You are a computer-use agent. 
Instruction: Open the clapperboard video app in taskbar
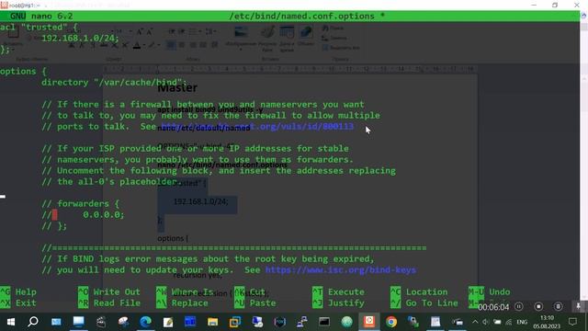(x=101, y=322)
